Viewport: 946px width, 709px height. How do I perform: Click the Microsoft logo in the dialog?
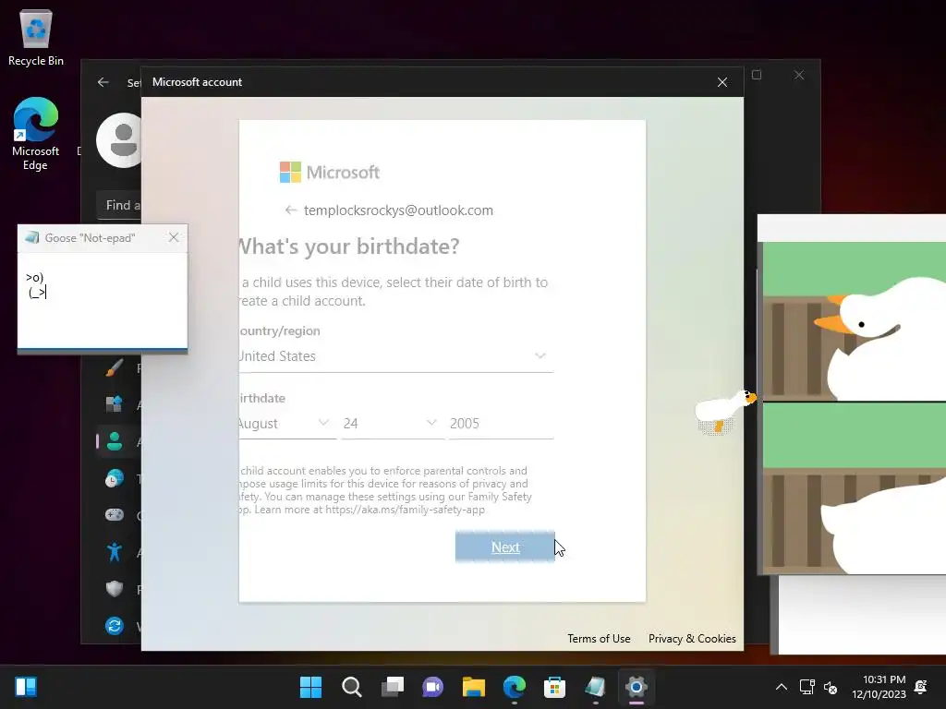coord(330,173)
